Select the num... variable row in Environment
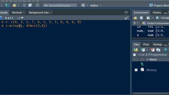169x95 pixels. coord(151,31)
